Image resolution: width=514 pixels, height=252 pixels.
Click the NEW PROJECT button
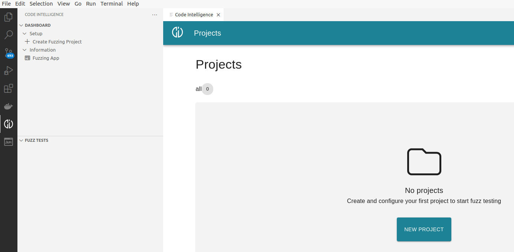pos(424,229)
